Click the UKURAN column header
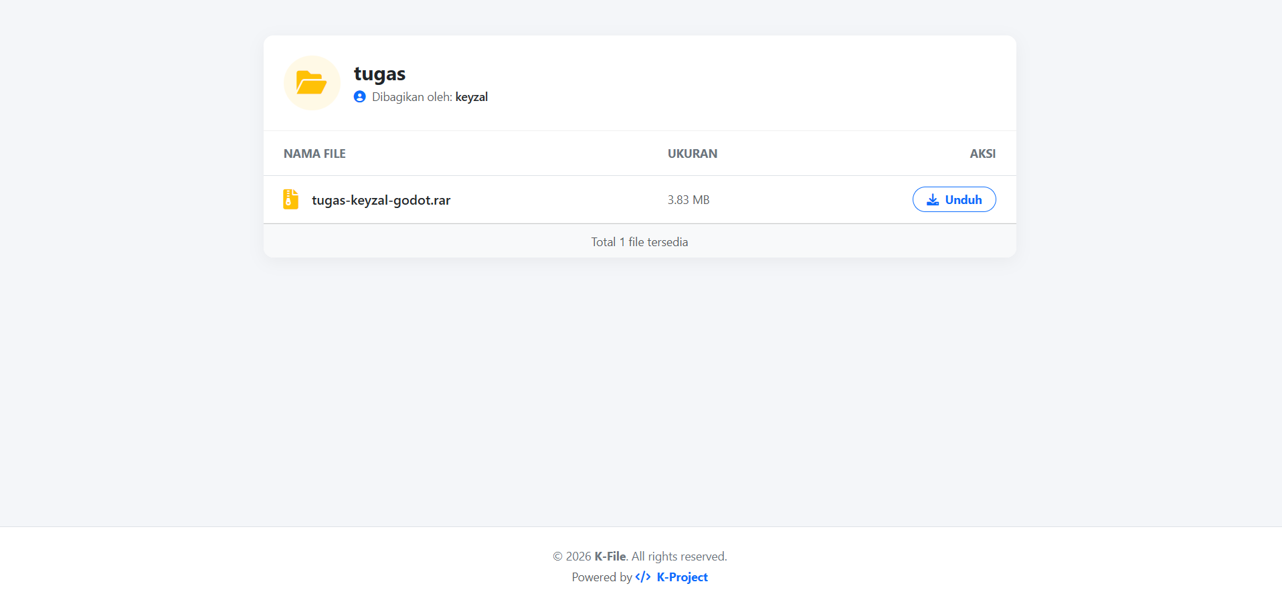 click(x=692, y=154)
